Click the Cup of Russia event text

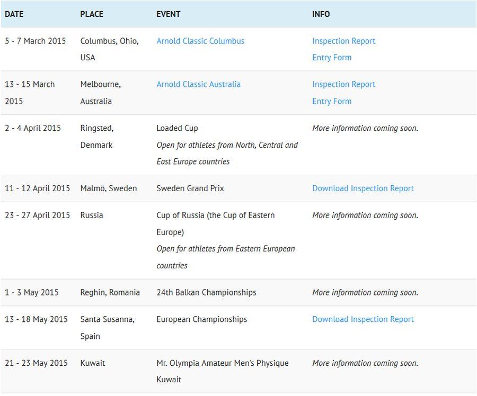tap(215, 215)
